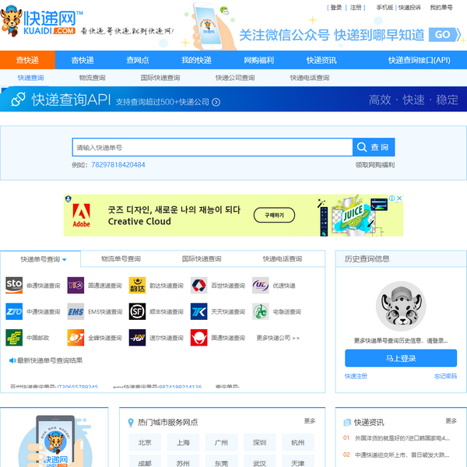Close the Adobe Creative Cloud ad
The image size is (467, 467).
399,198
